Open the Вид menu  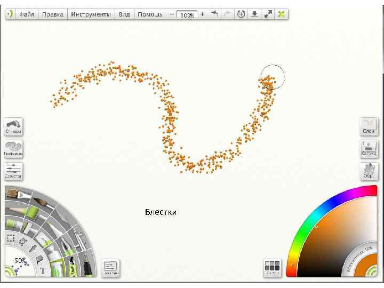tap(124, 14)
